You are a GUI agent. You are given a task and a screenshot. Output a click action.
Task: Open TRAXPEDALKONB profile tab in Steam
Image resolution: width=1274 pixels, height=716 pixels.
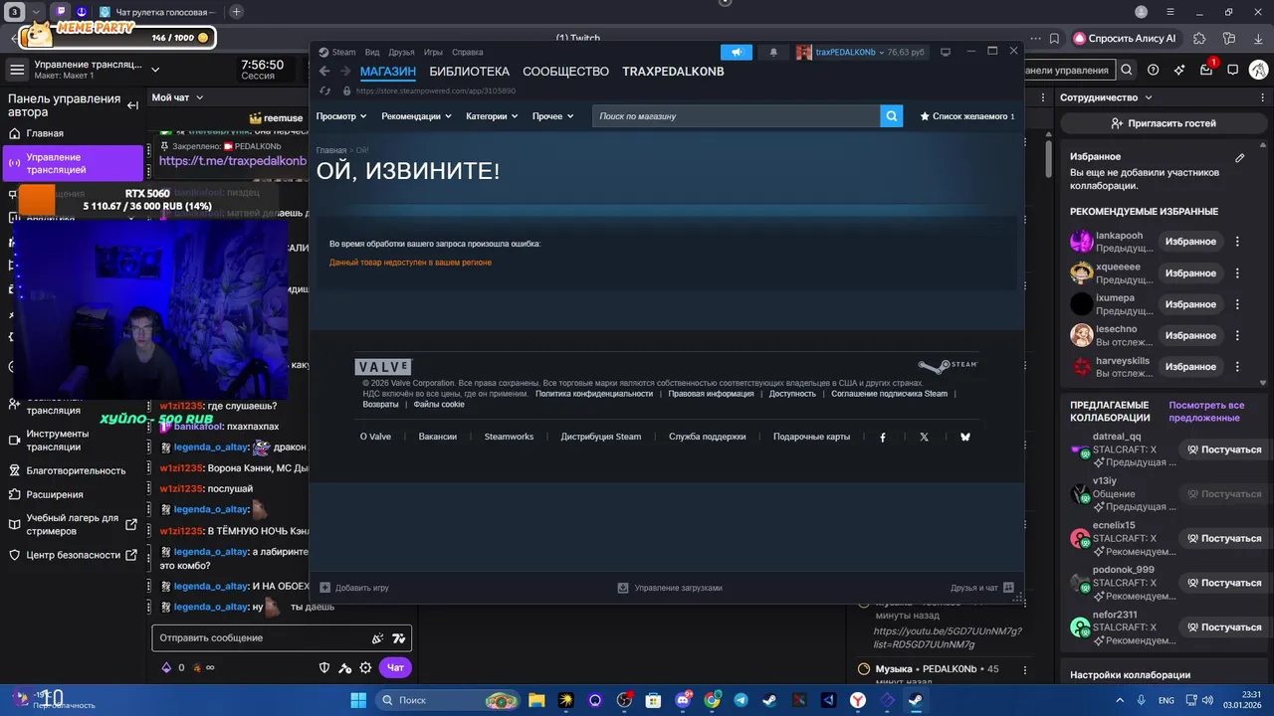[x=673, y=72]
